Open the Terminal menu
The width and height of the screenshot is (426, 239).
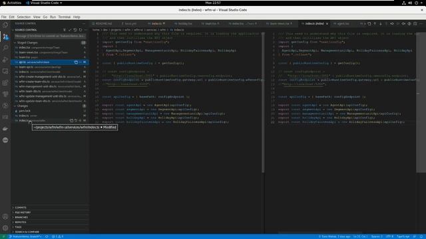click(65, 17)
